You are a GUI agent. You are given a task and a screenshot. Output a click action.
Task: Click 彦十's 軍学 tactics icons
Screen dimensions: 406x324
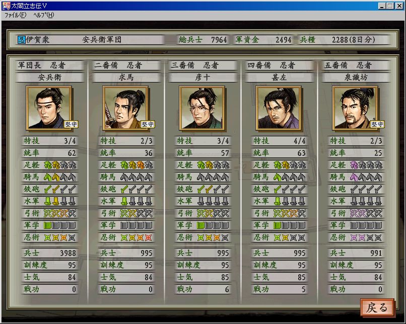(x=213, y=225)
